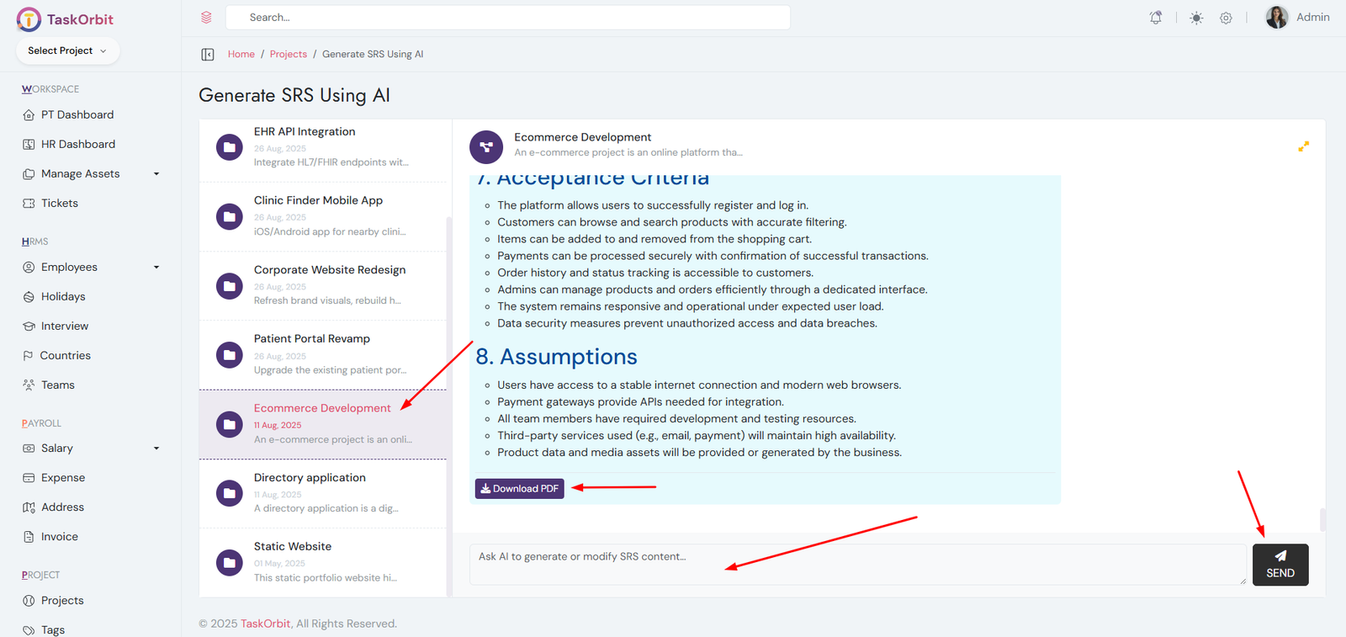Click the Admin profile avatar

[x=1276, y=18]
